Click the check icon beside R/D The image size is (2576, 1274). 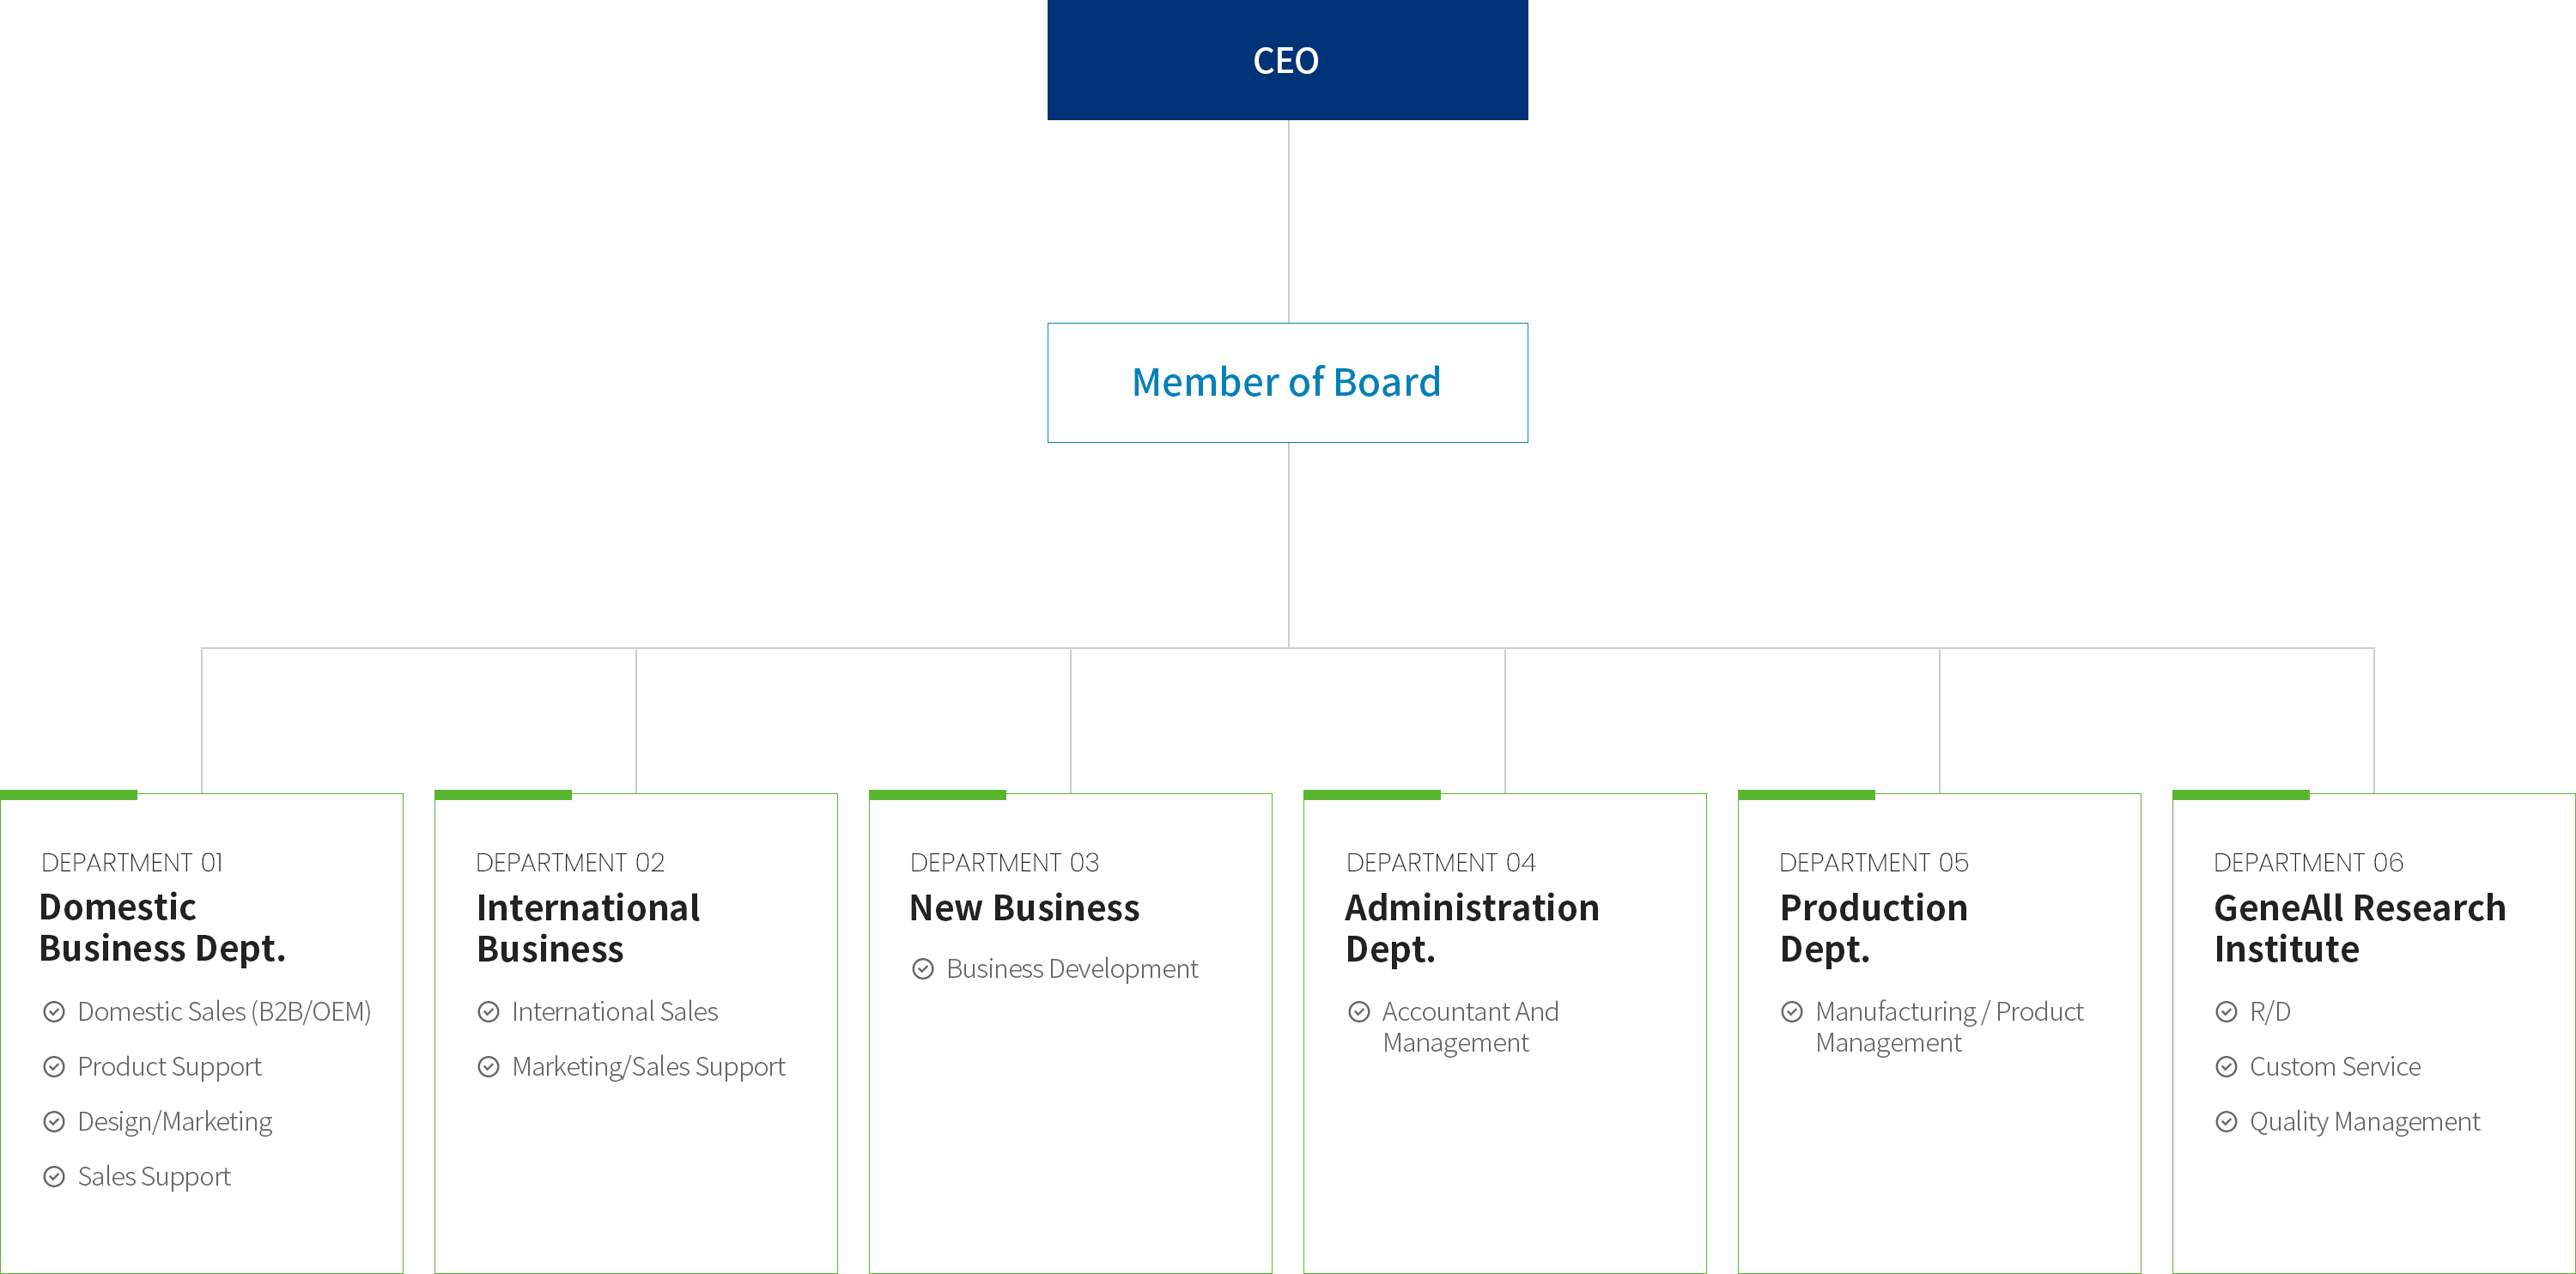coord(2226,1012)
